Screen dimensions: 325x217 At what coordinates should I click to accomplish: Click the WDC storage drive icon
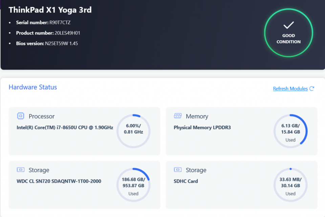coord(21,170)
